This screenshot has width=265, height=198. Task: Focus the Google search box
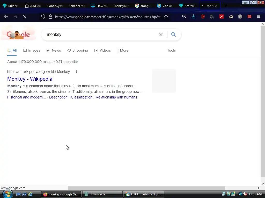click(x=101, y=35)
